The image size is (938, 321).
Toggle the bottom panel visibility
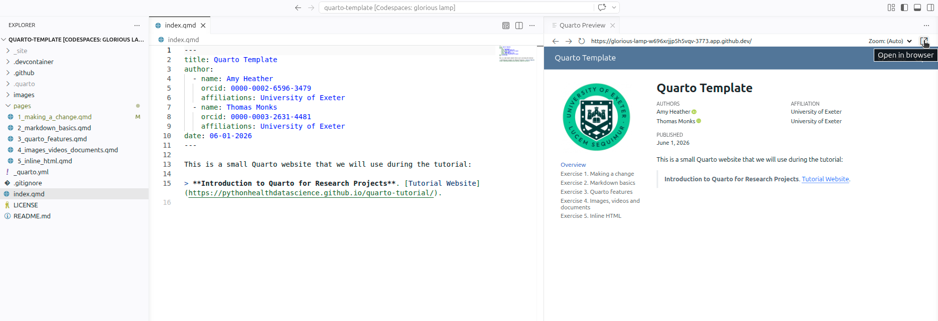tap(917, 8)
